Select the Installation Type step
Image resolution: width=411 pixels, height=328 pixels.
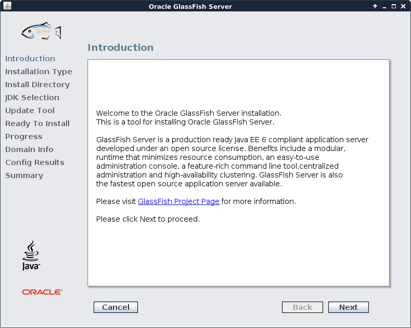pyautogui.click(x=38, y=72)
